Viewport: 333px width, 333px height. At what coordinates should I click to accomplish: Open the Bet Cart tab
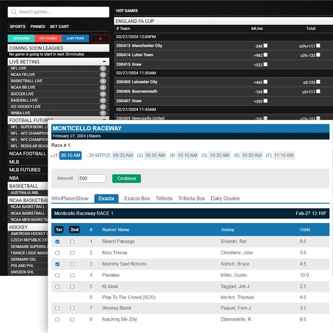(x=59, y=27)
